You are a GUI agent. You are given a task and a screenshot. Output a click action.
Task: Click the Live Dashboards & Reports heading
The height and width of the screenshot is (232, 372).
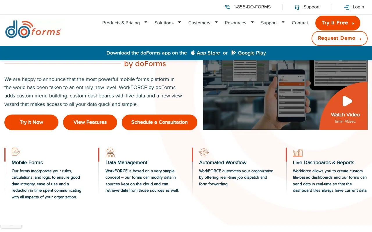pyautogui.click(x=323, y=162)
